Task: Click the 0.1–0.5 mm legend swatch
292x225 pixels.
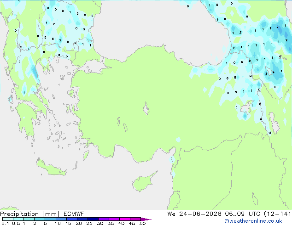Action: pyautogui.click(x=8, y=219)
